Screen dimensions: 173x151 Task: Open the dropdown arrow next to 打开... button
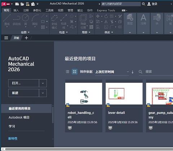(x=43, y=83)
